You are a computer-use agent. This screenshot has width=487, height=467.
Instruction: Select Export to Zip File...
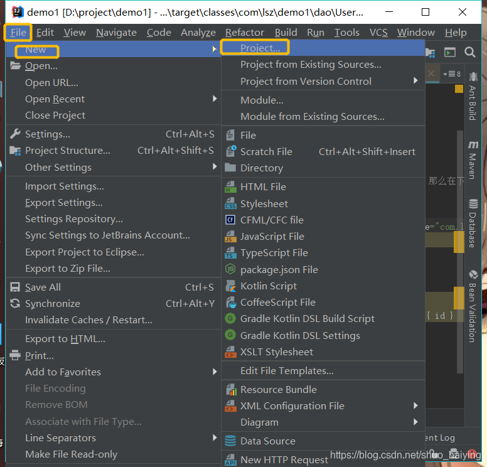114,269
